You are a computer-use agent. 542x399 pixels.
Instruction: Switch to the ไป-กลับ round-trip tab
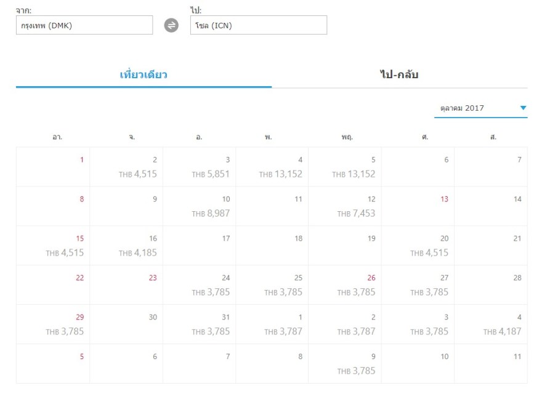click(399, 75)
